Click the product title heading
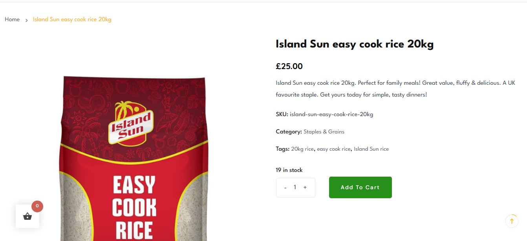Screen dimensions: 527x241 tap(354, 44)
